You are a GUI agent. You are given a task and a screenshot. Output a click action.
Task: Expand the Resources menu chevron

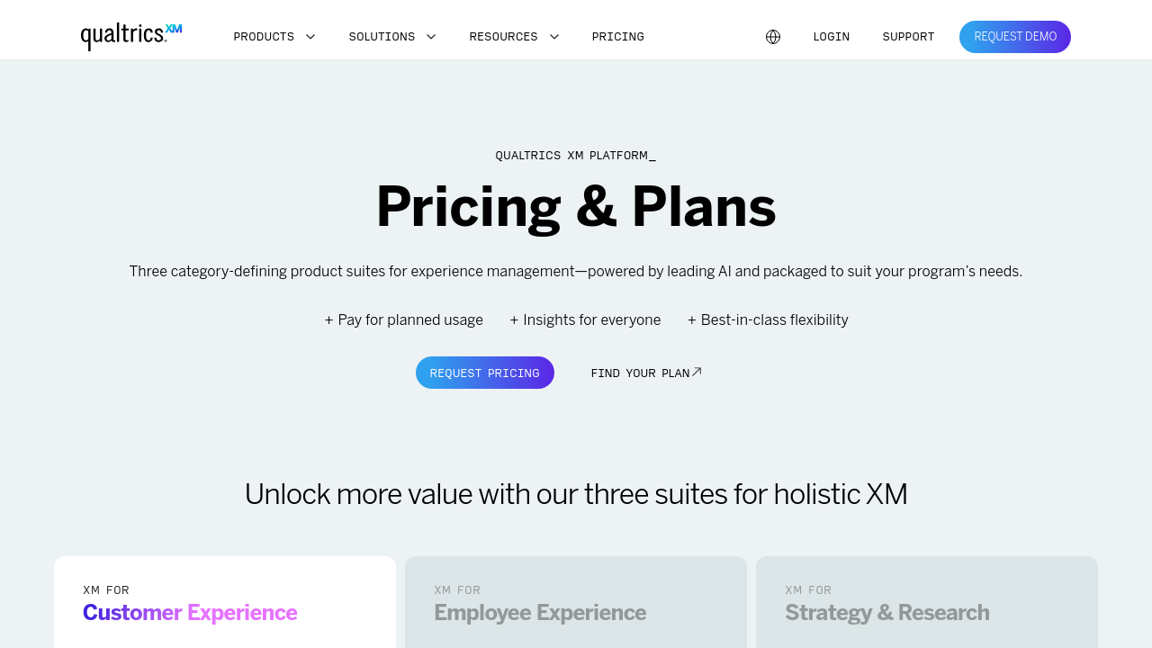tap(554, 37)
